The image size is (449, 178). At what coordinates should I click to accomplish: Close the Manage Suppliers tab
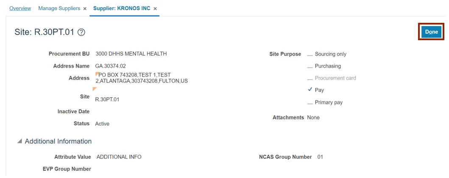85,8
